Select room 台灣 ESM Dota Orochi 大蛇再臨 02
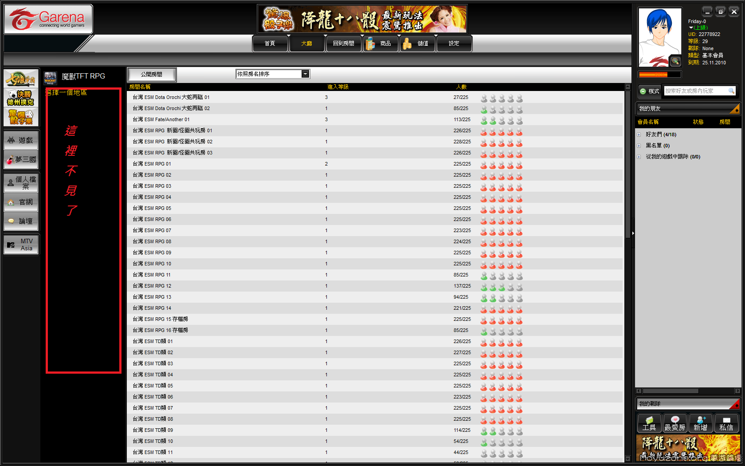 [375, 108]
